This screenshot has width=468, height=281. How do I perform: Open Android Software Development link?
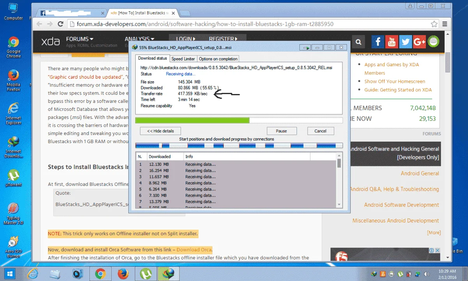pyautogui.click(x=401, y=205)
